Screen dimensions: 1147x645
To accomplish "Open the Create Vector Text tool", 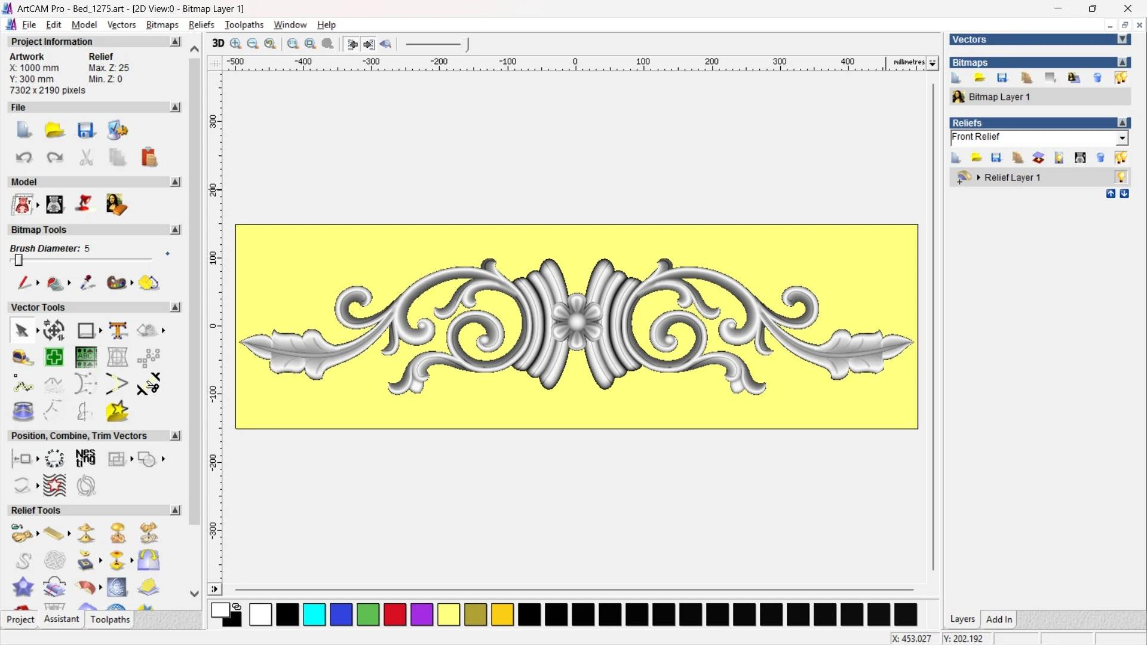I will pos(118,330).
